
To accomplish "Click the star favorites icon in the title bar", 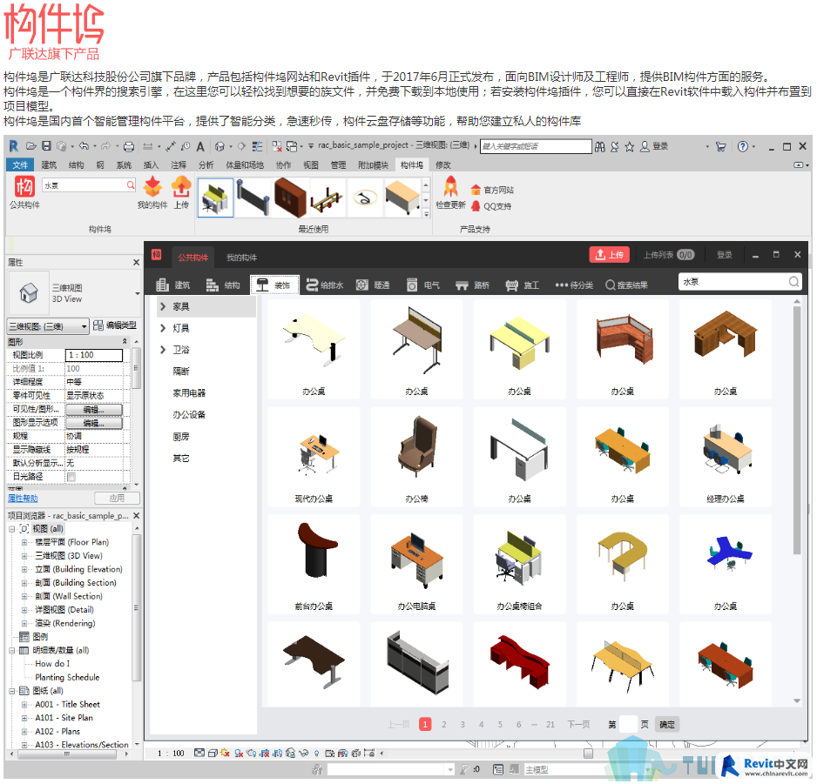I will click(x=630, y=147).
